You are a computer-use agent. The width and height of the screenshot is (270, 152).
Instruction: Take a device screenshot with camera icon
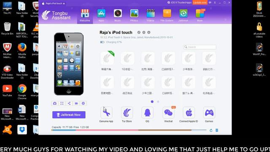pyautogui.click(x=55, y=103)
